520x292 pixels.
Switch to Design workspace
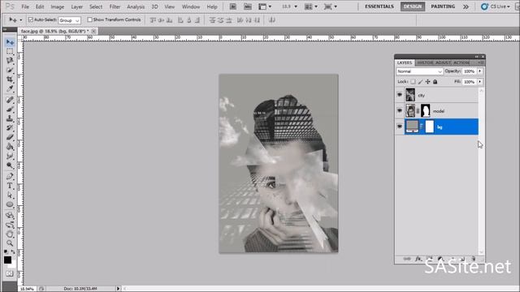coord(413,6)
